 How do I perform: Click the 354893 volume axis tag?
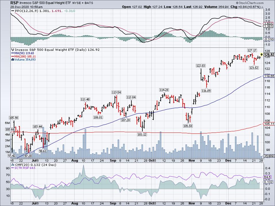269,156
